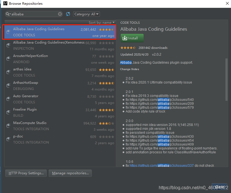Click the star rating of the arthas idea row
231x193 pixels.
click(106, 70)
